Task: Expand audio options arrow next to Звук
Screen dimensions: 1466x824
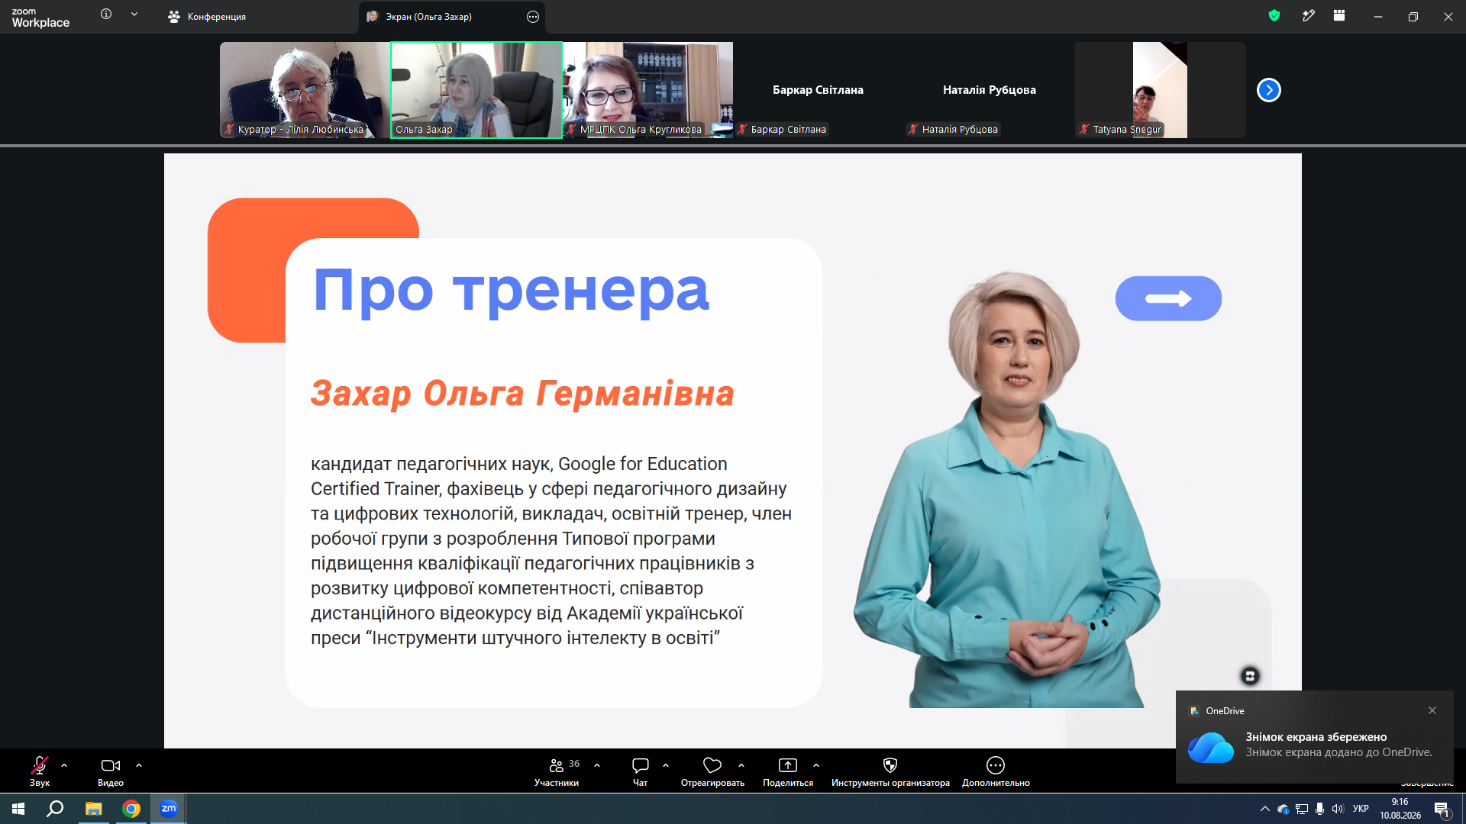Action: (x=64, y=765)
